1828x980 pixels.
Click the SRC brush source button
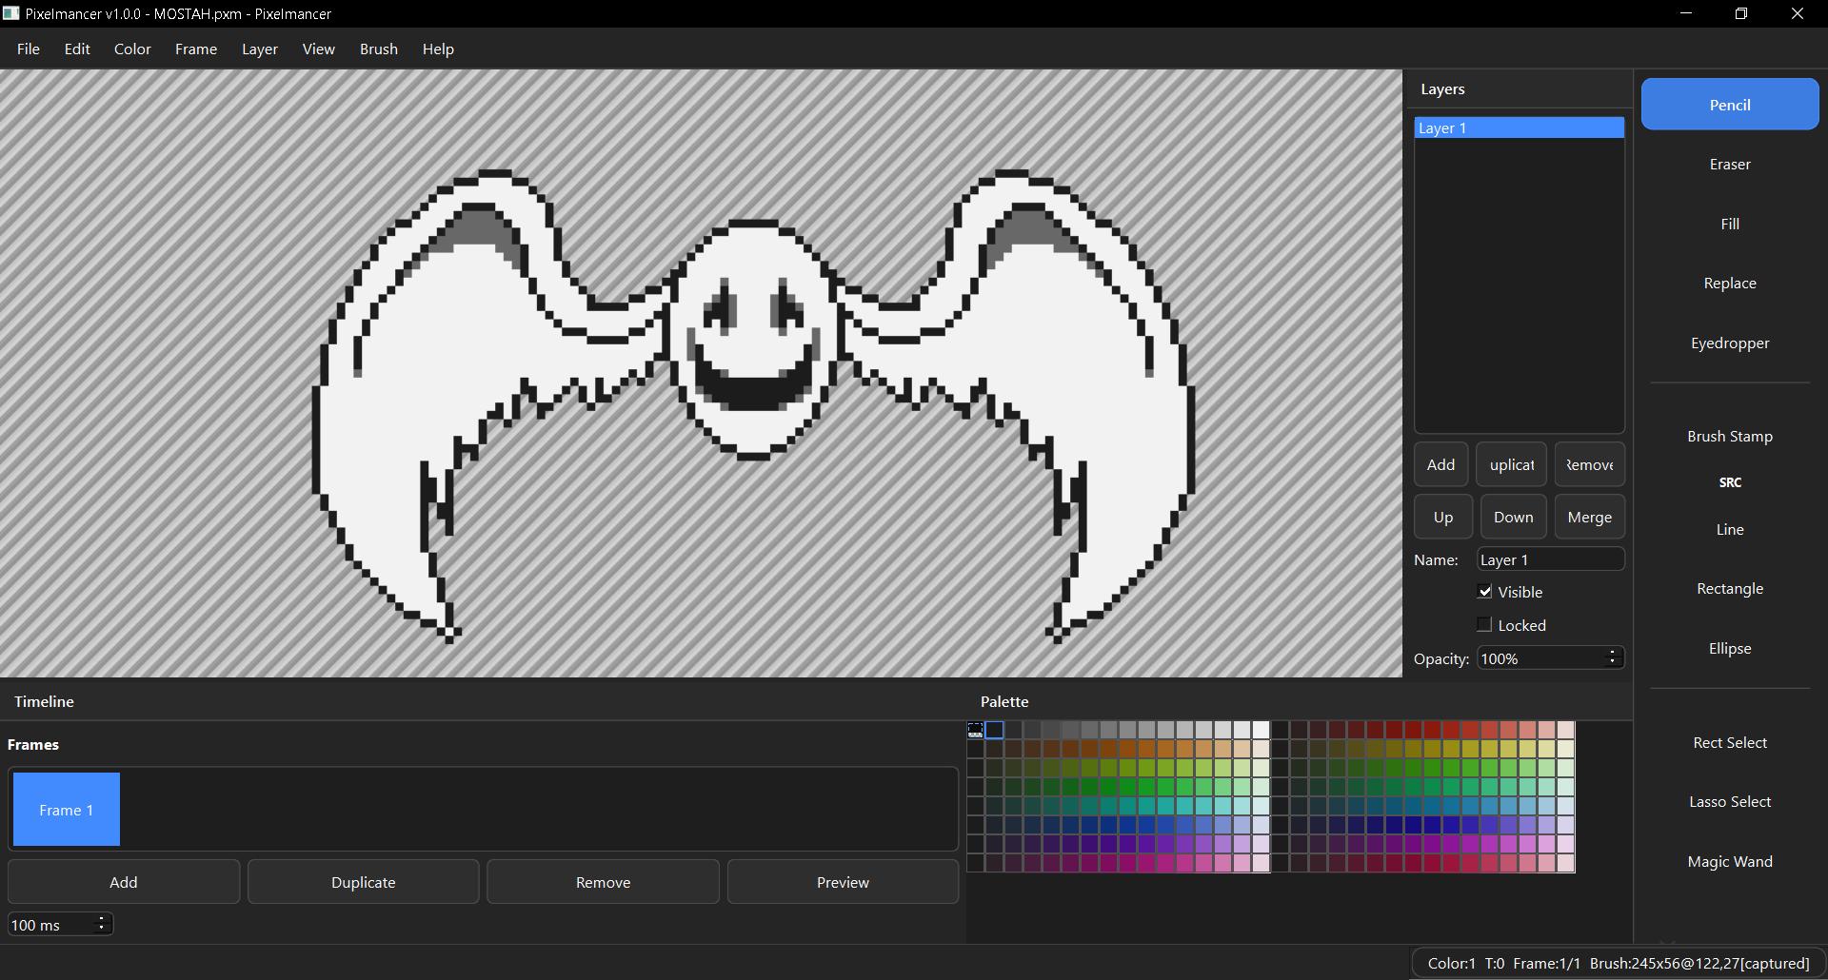click(x=1730, y=482)
